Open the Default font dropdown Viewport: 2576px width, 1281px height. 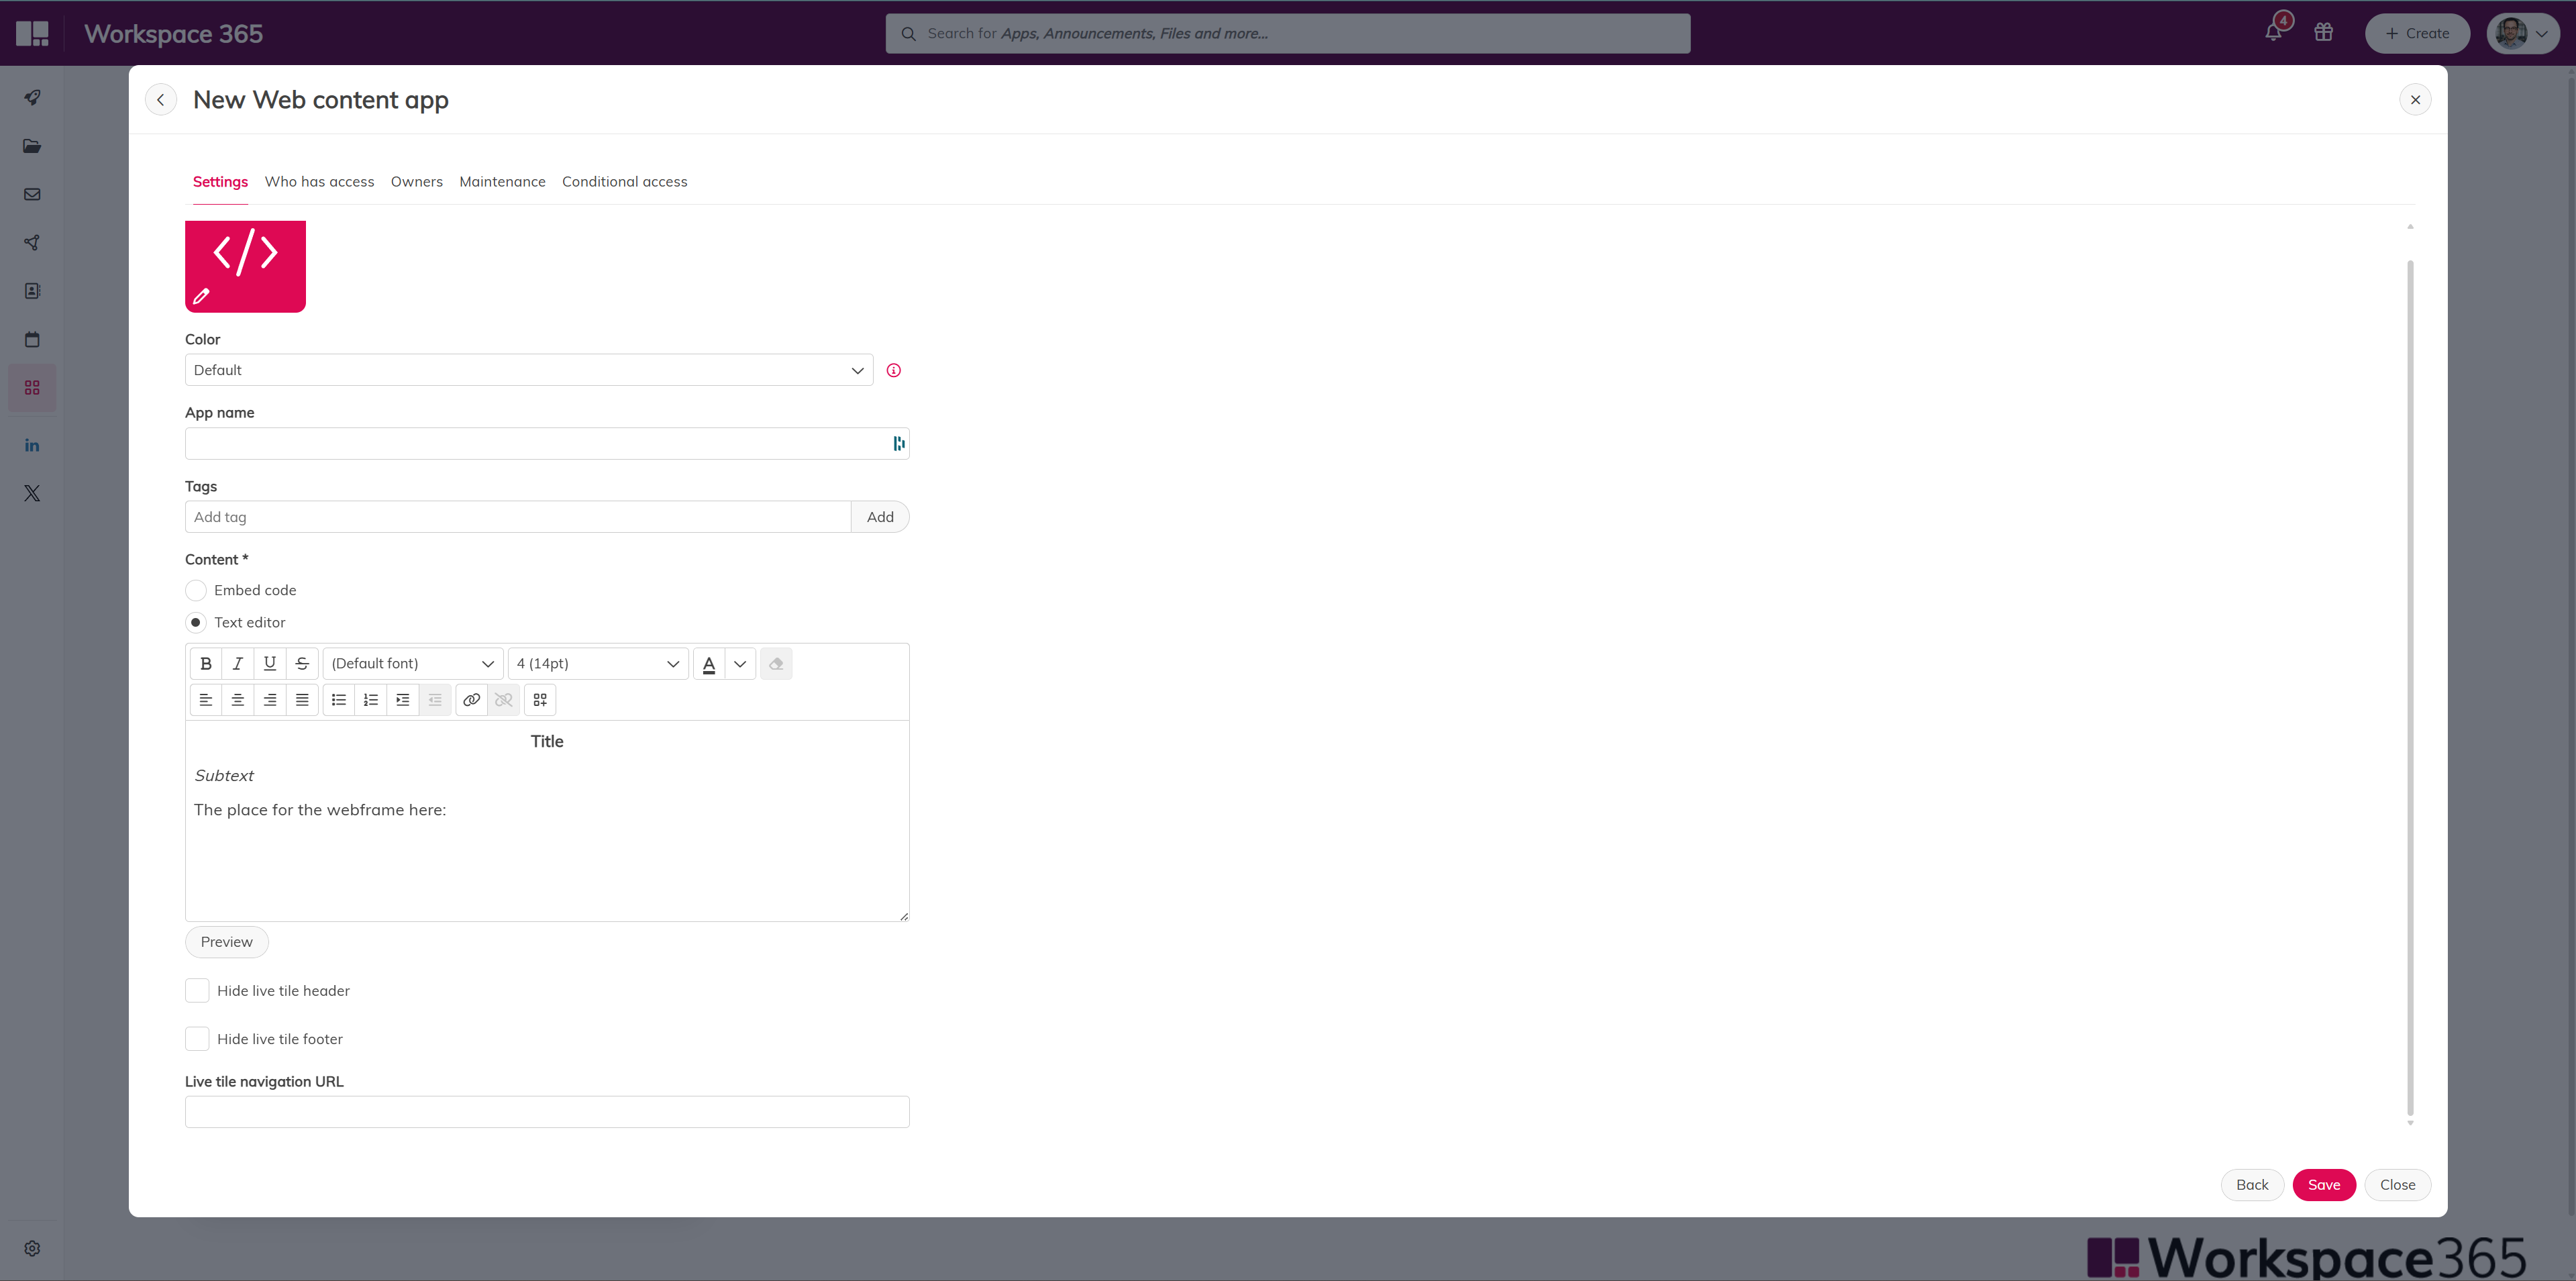point(413,663)
